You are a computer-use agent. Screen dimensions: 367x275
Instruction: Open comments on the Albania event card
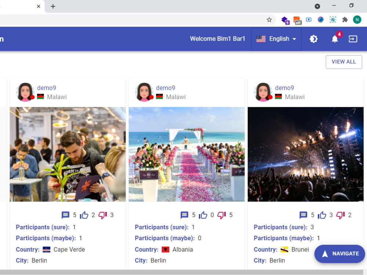click(184, 215)
